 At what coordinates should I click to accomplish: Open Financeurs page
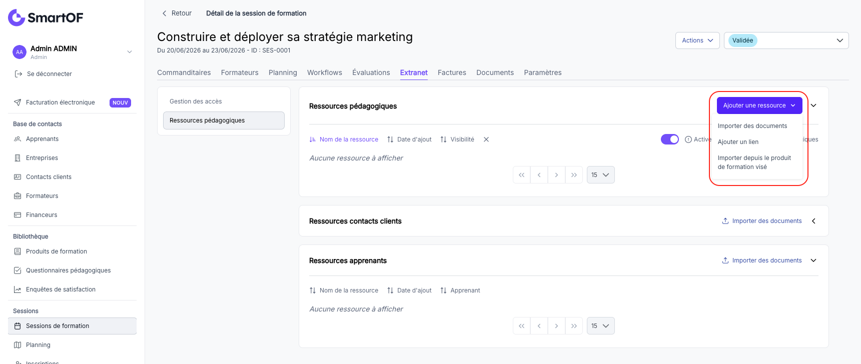(x=42, y=215)
